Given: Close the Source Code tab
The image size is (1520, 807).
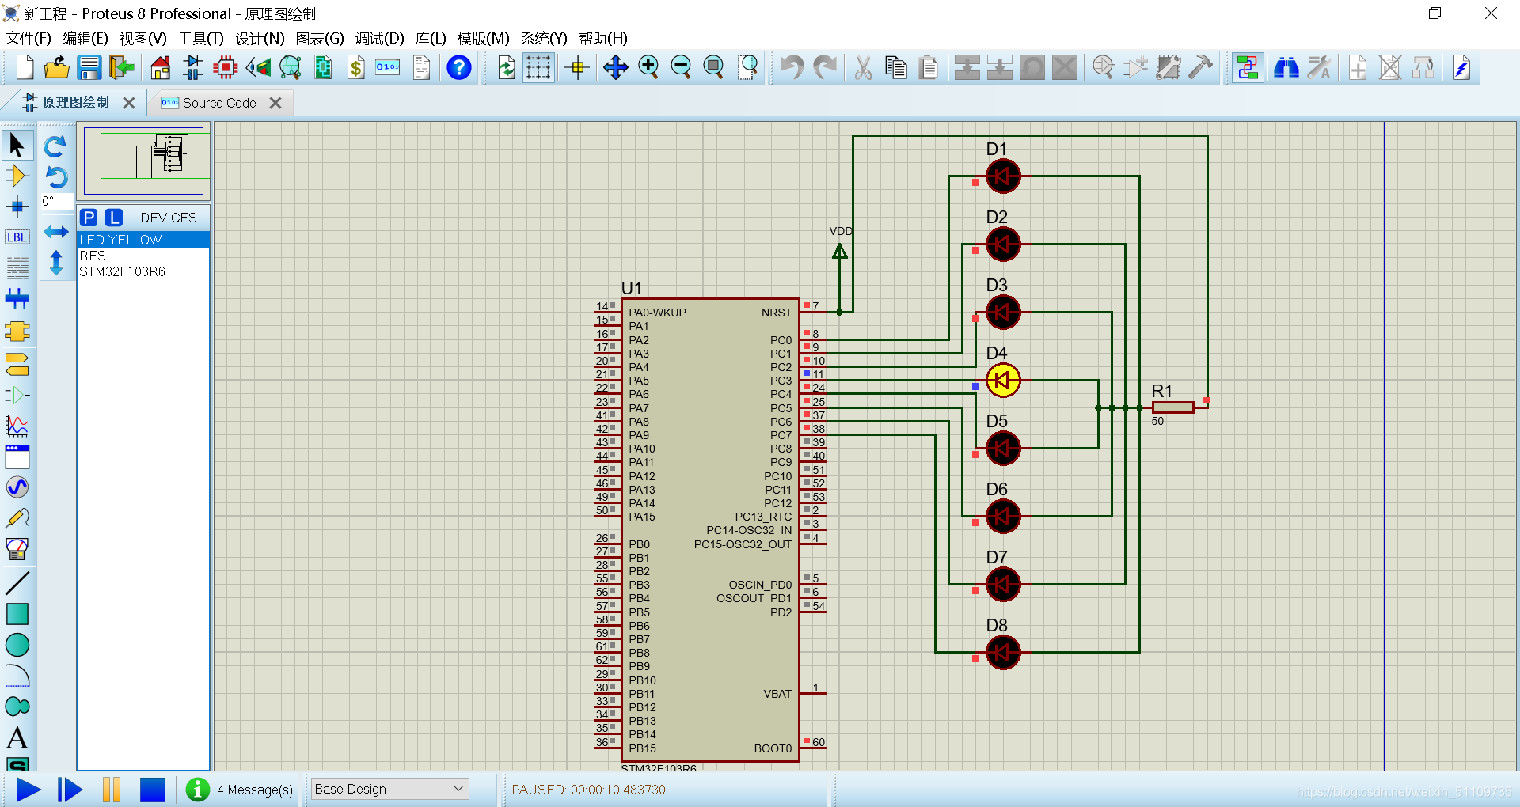Looking at the screenshot, I should (x=275, y=103).
